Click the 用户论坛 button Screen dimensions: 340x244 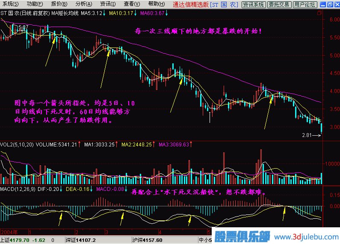coord(305,5)
